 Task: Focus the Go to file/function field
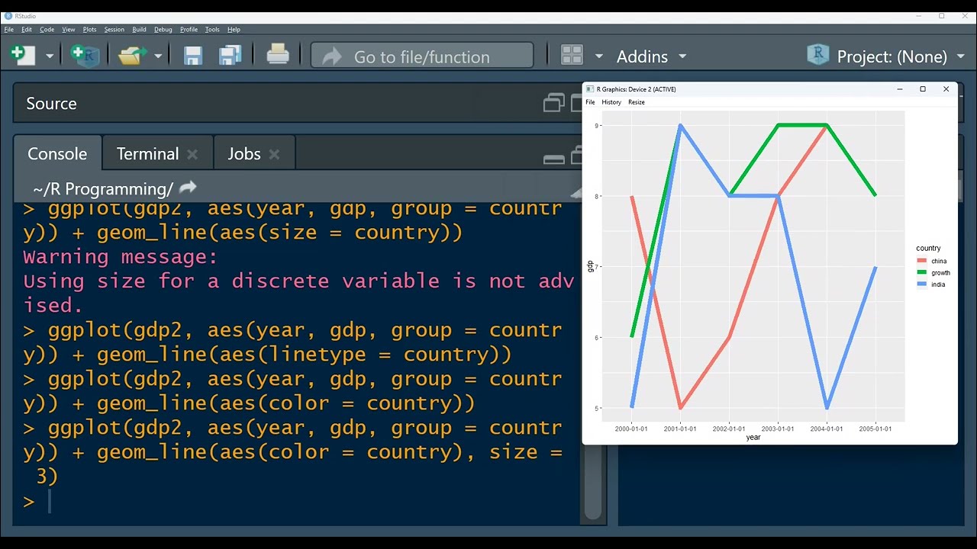click(422, 56)
